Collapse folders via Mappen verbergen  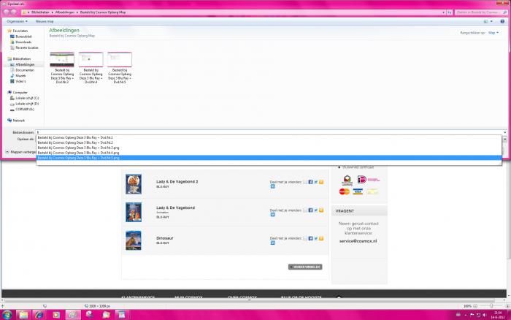pos(21,152)
